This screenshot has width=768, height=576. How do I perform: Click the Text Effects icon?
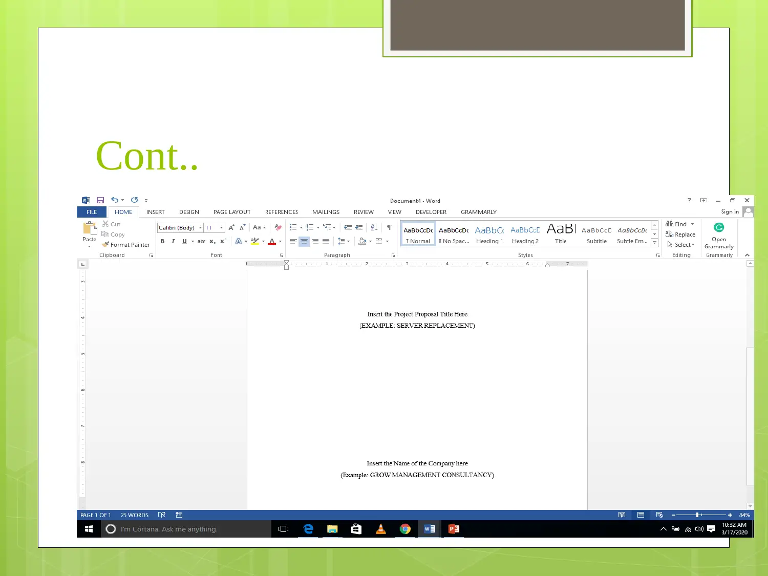238,241
